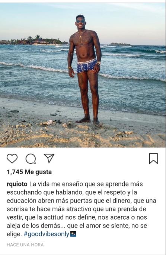Click the sunglasses on the man's face
This screenshot has width=166, height=255.
[x=81, y=22]
